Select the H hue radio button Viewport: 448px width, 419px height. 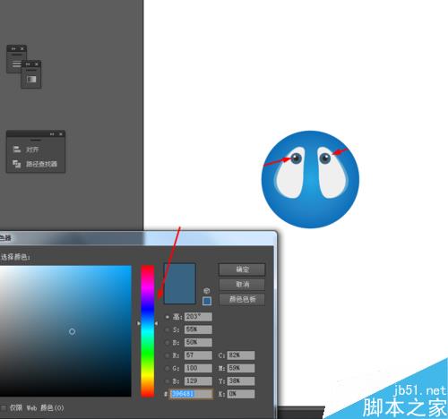pyautogui.click(x=168, y=317)
